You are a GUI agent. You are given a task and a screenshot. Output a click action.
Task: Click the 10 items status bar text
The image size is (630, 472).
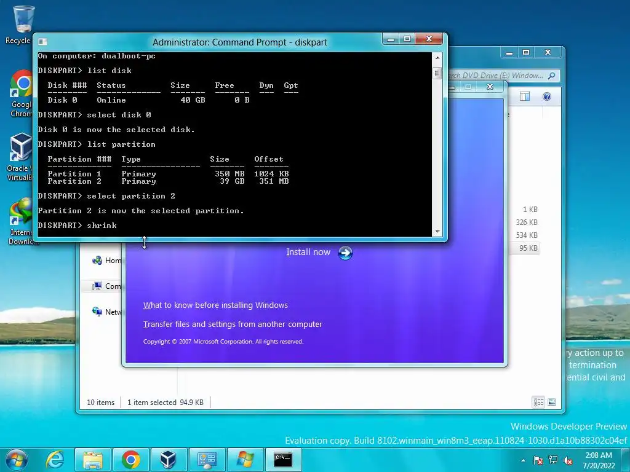pyautogui.click(x=100, y=402)
